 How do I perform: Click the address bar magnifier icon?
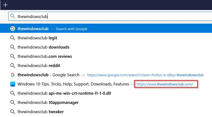click(13, 16)
